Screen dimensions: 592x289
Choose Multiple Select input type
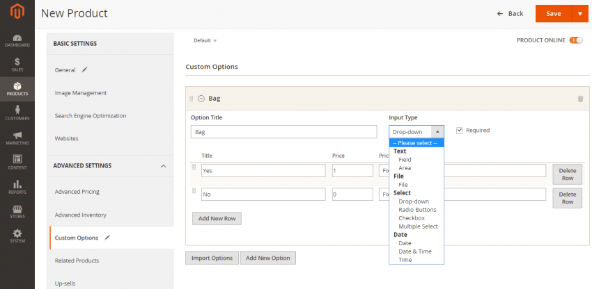416,226
